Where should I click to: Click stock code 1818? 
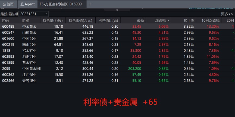(x=6, y=51)
